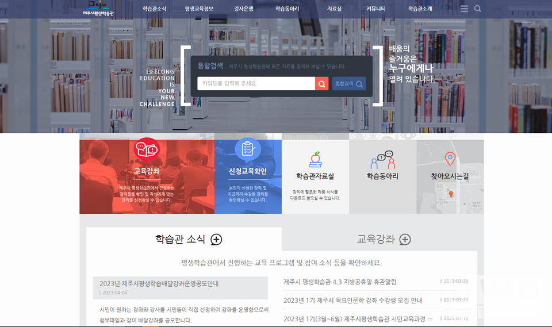The width and height of the screenshot is (552, 327).
Task: Open 2023년 1기(3월~6월) 시민교육과정 notice
Action: point(358,319)
